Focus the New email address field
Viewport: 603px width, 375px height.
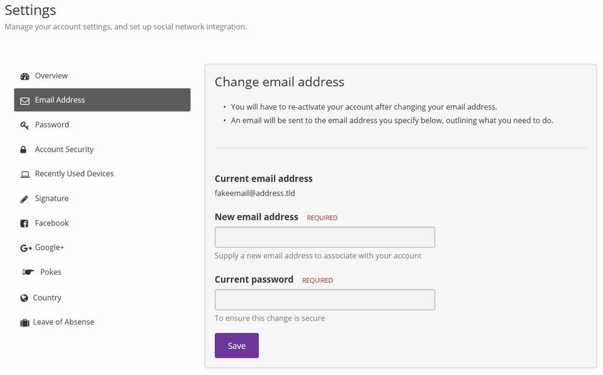pos(324,237)
